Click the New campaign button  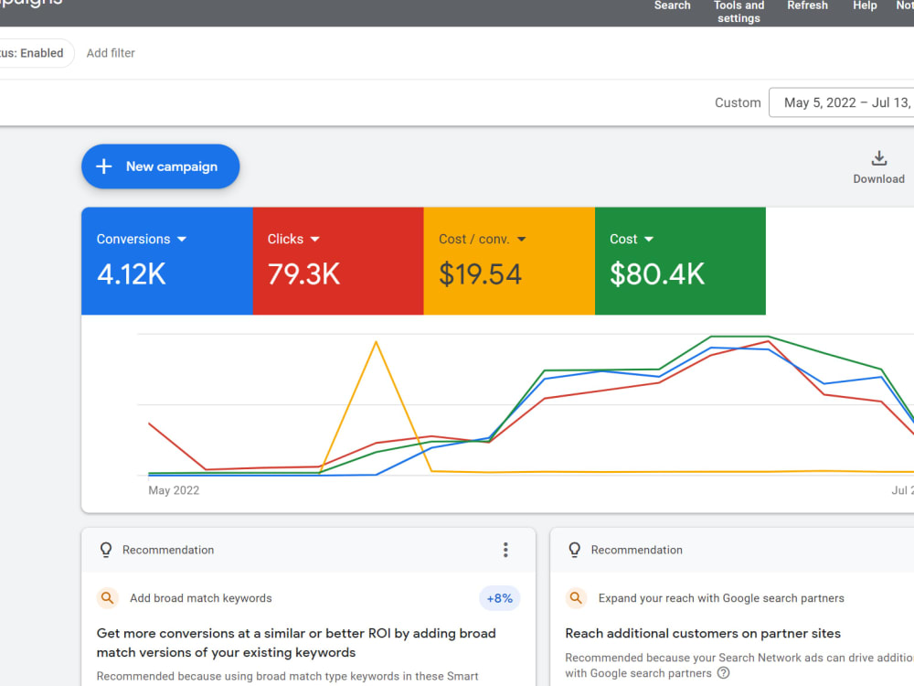[160, 166]
